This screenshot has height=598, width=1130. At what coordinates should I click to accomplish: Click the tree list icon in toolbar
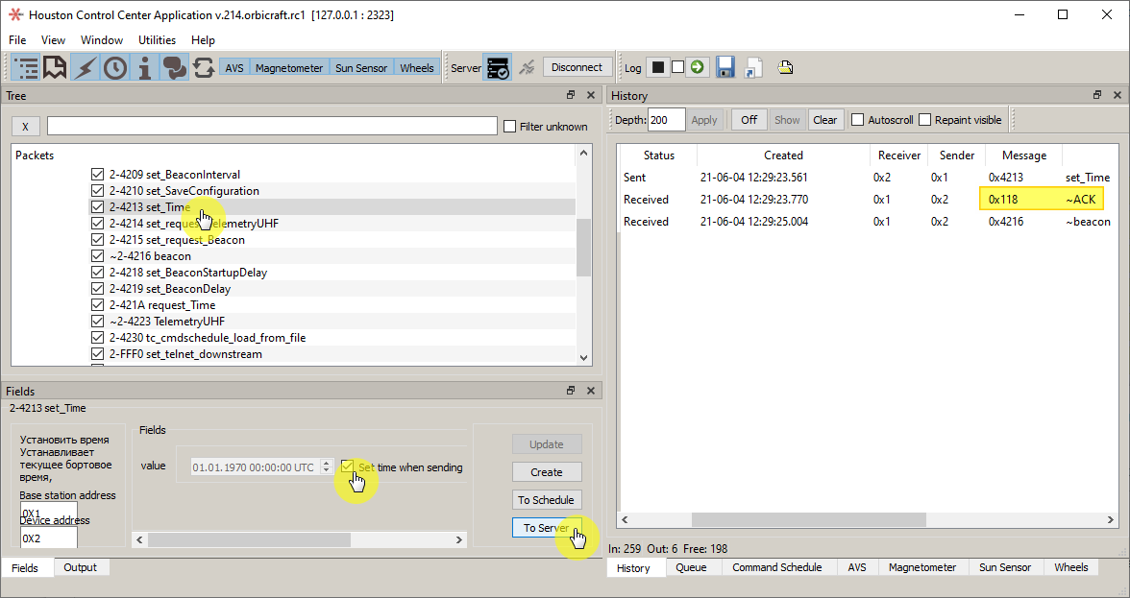pos(26,67)
